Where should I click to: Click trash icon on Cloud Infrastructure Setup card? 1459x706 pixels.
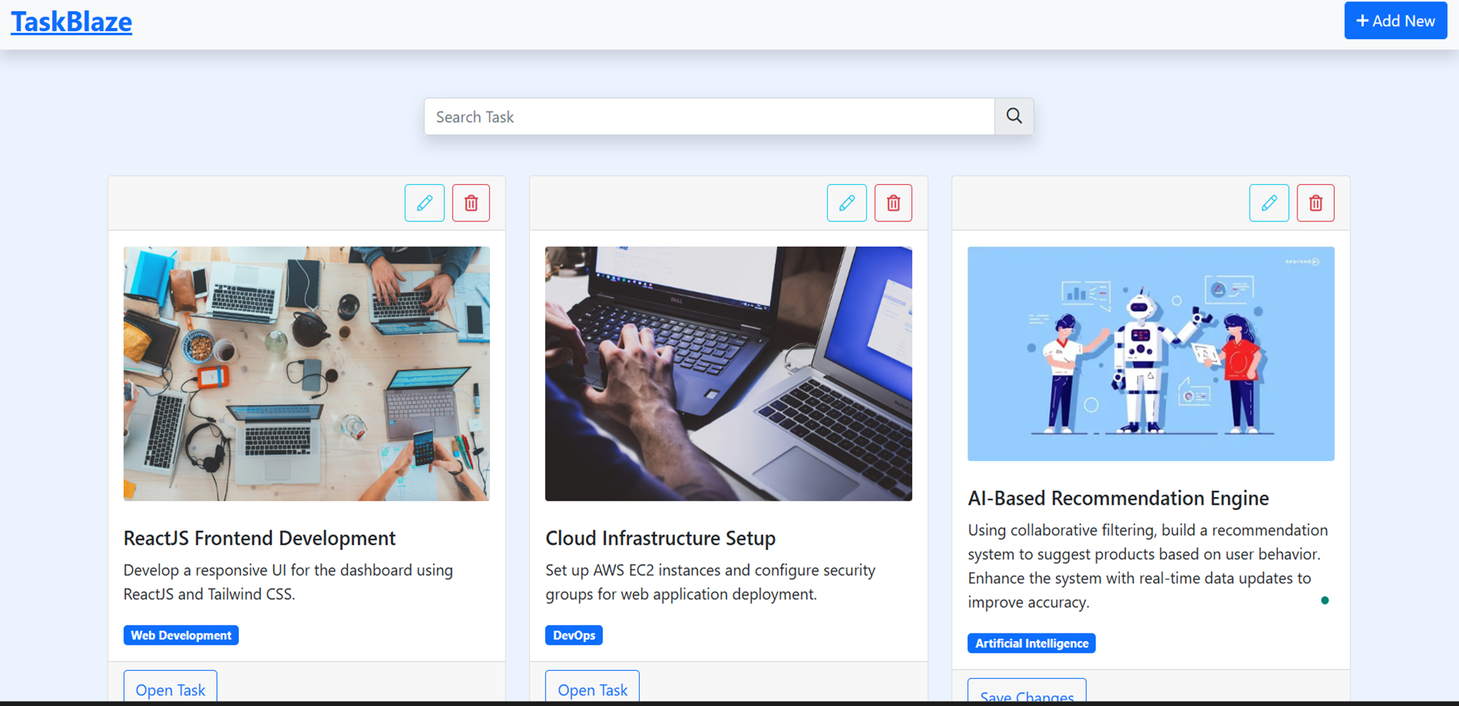tap(893, 203)
